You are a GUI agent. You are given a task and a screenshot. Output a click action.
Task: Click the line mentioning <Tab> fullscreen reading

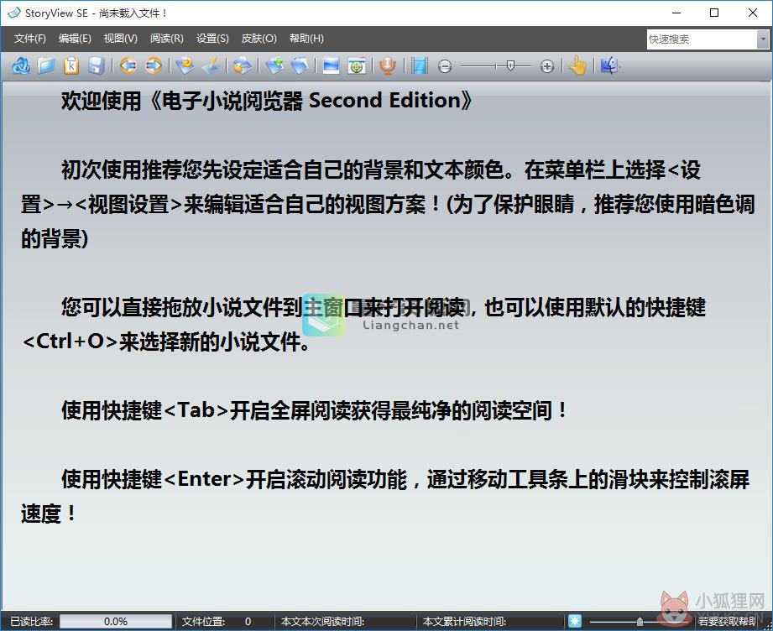316,410
